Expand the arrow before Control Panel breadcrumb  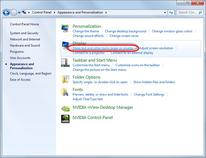[29, 12]
